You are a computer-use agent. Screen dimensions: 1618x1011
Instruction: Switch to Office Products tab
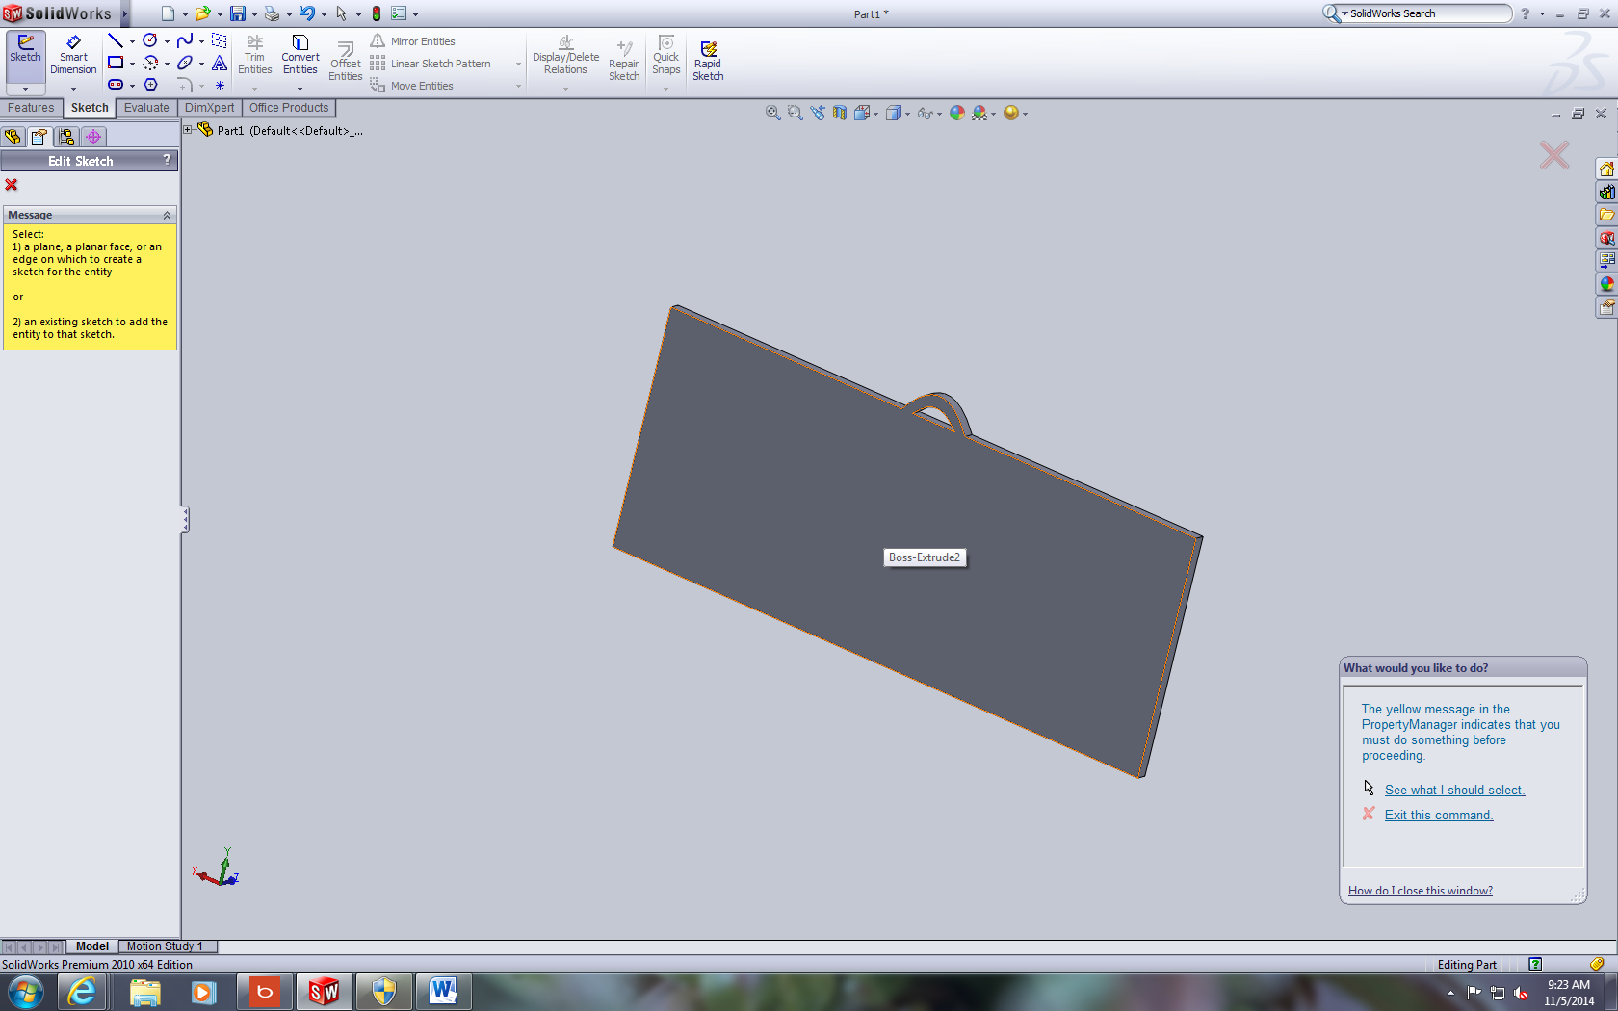tap(289, 108)
